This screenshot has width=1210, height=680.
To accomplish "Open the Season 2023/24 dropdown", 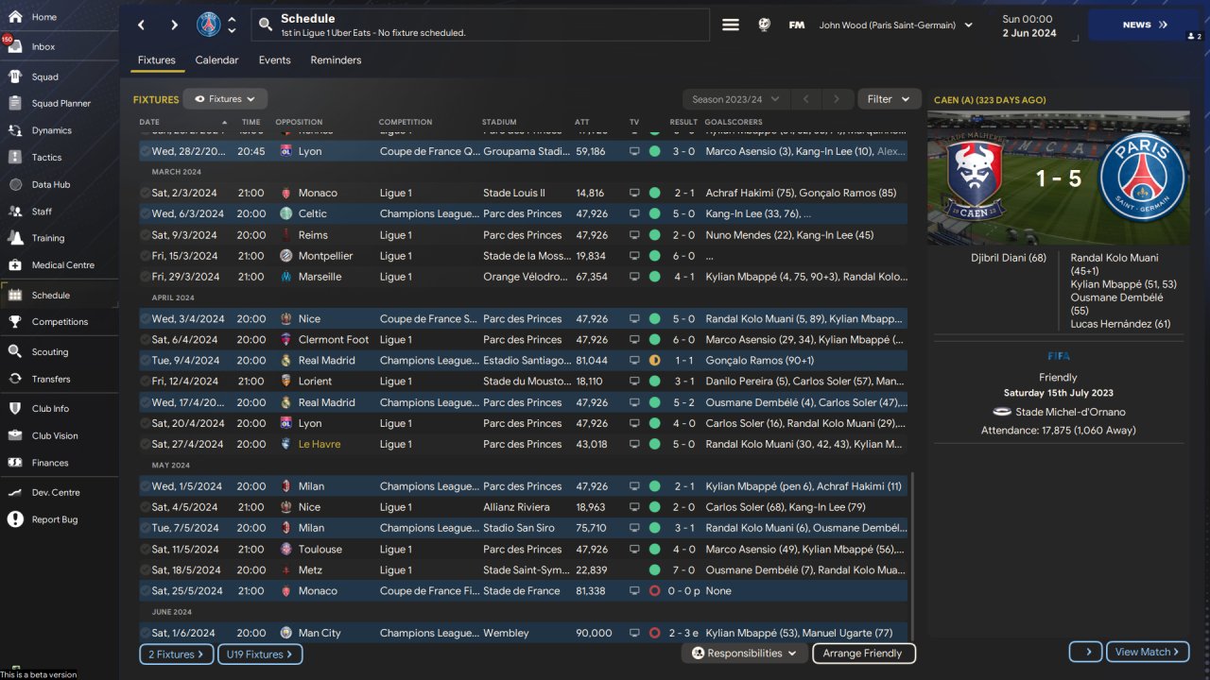I will click(x=735, y=99).
